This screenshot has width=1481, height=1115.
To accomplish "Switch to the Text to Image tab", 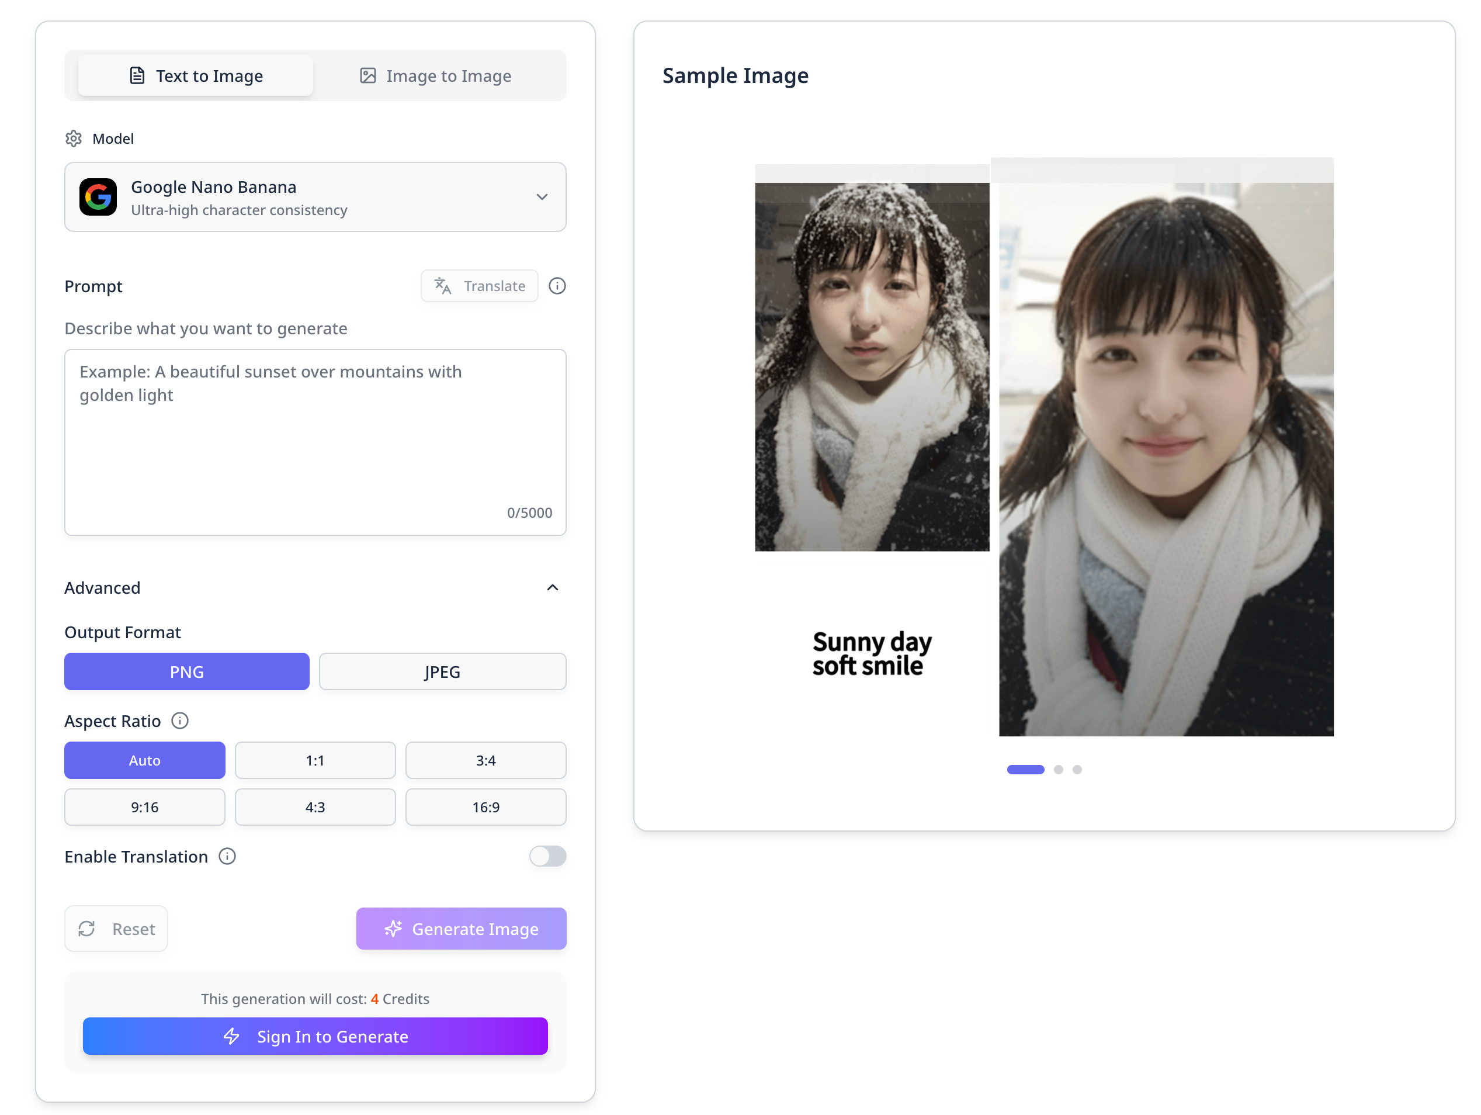I will [x=196, y=75].
